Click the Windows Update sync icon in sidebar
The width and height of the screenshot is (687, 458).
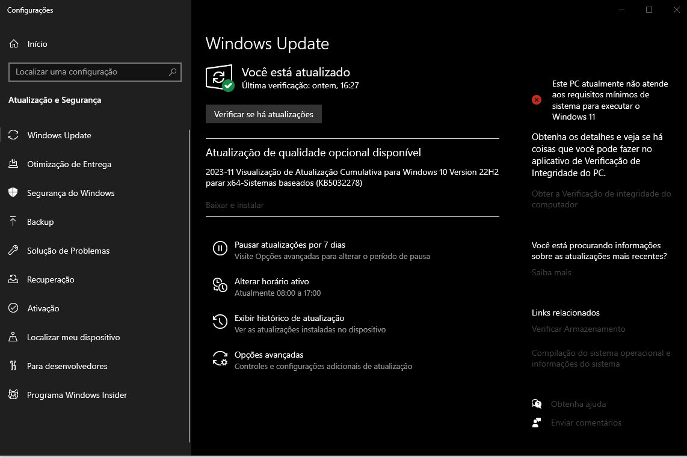pyautogui.click(x=14, y=135)
